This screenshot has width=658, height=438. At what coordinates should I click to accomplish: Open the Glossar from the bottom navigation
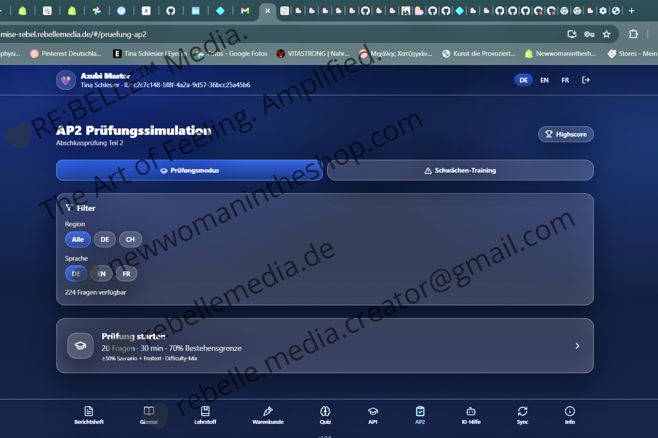coord(149,415)
